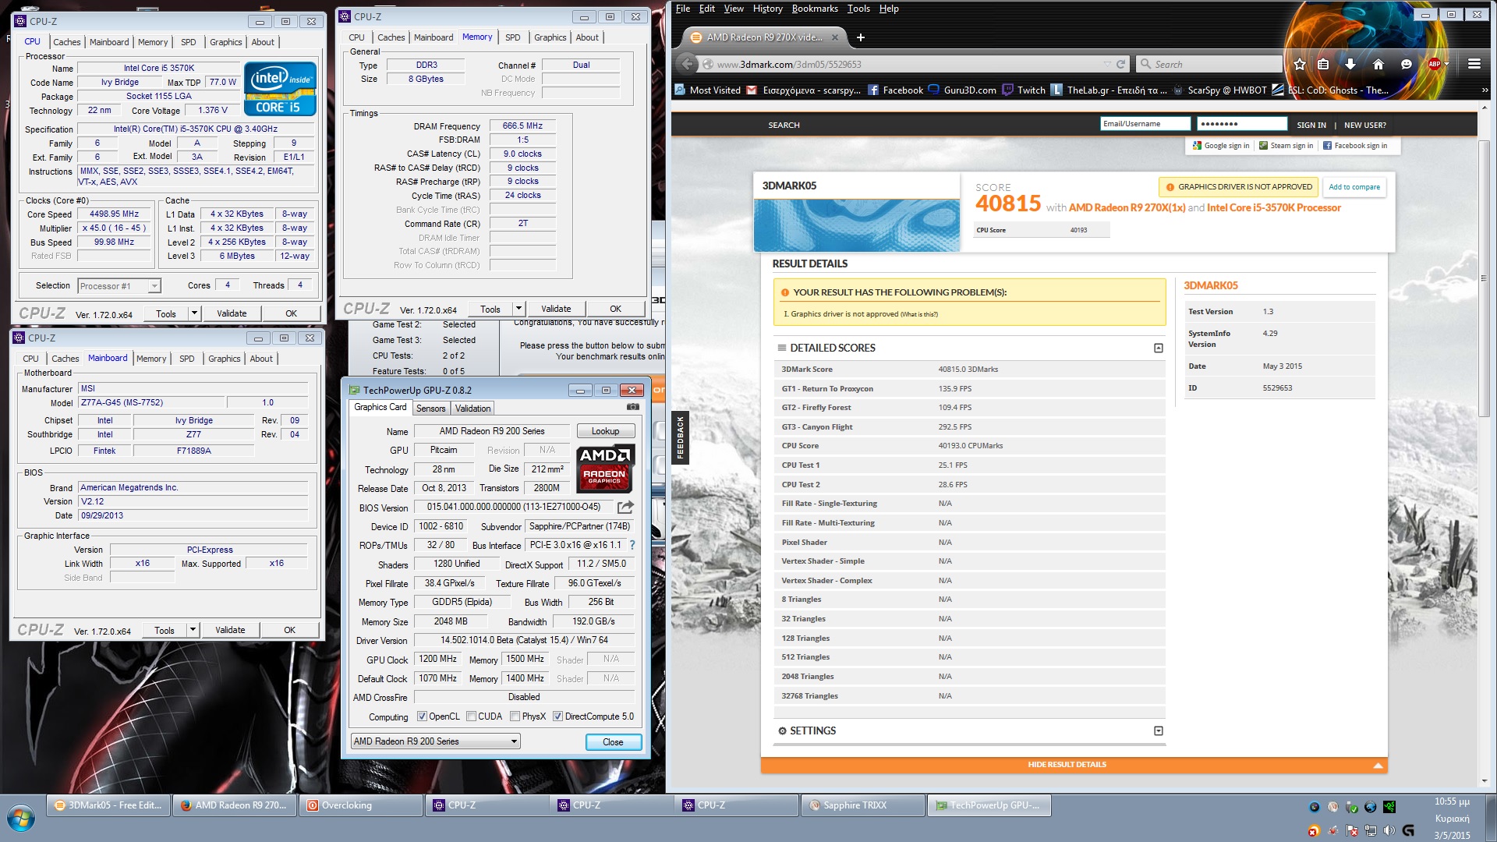Screen dimensions: 1497x842
Task: Expand the Settings section
Action: point(1158,731)
